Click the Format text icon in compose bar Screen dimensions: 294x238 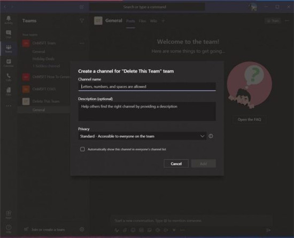(x=117, y=230)
